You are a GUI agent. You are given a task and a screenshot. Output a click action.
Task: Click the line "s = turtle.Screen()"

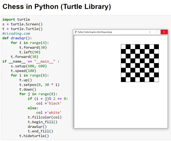pyautogui.click(x=22, y=24)
